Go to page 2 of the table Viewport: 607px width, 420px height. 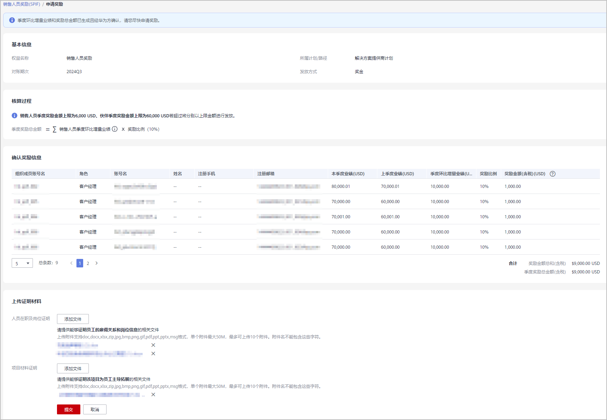[88, 263]
